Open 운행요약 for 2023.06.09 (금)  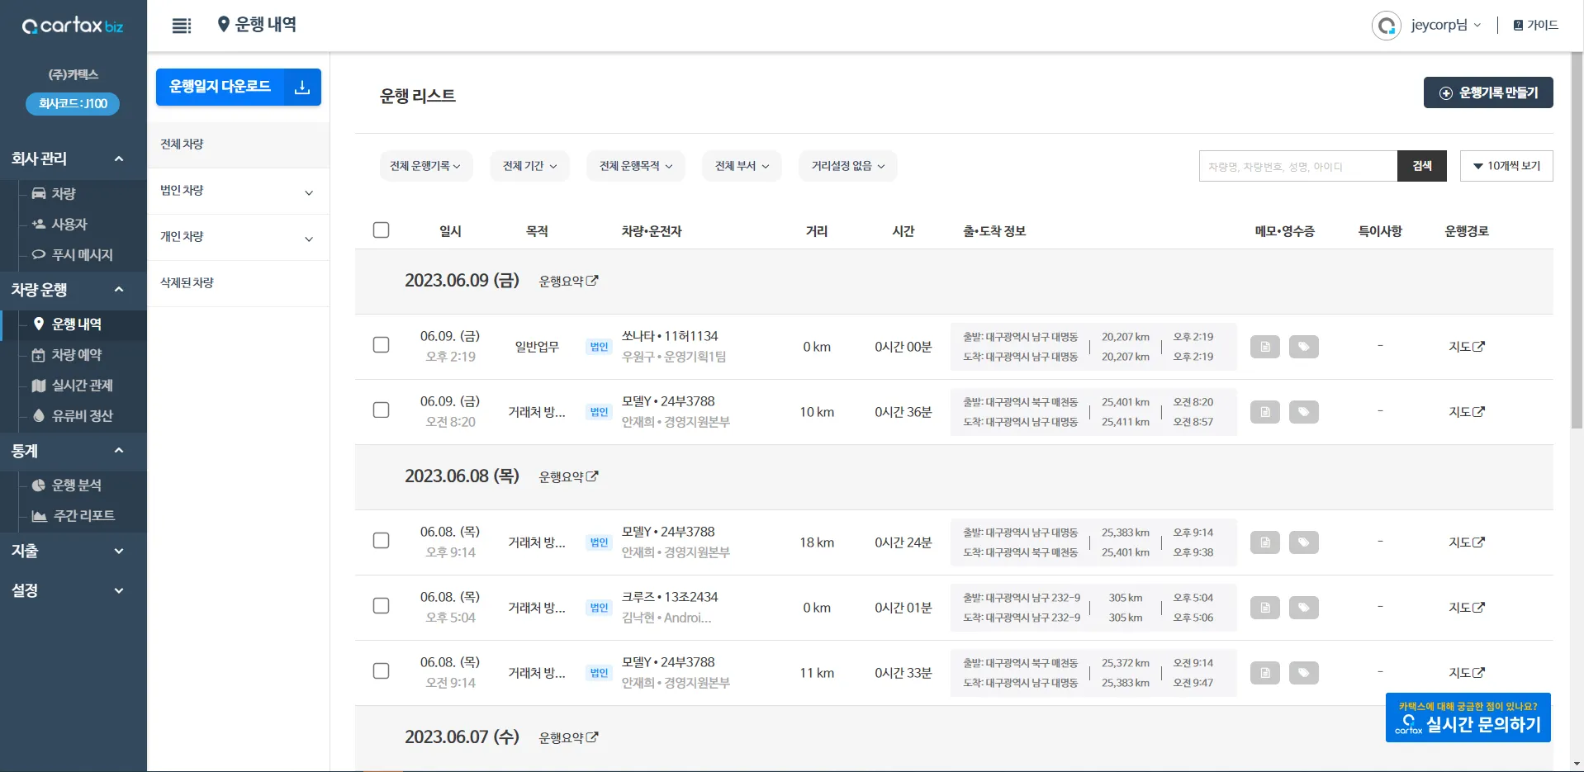click(x=568, y=282)
